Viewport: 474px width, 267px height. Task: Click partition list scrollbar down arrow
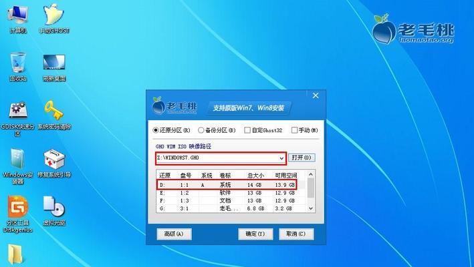(x=311, y=208)
